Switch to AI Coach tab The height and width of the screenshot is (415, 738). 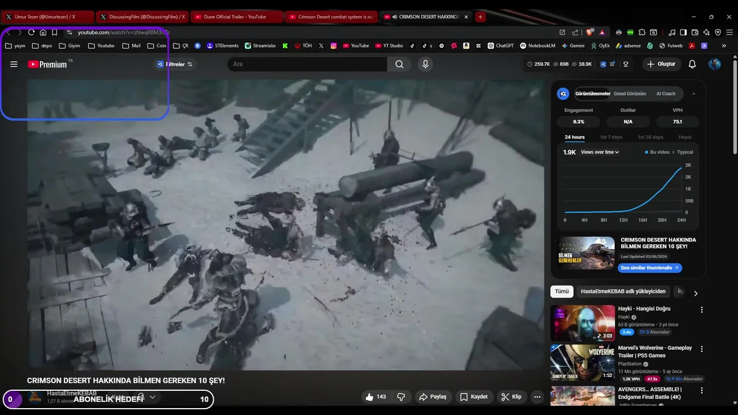click(666, 93)
